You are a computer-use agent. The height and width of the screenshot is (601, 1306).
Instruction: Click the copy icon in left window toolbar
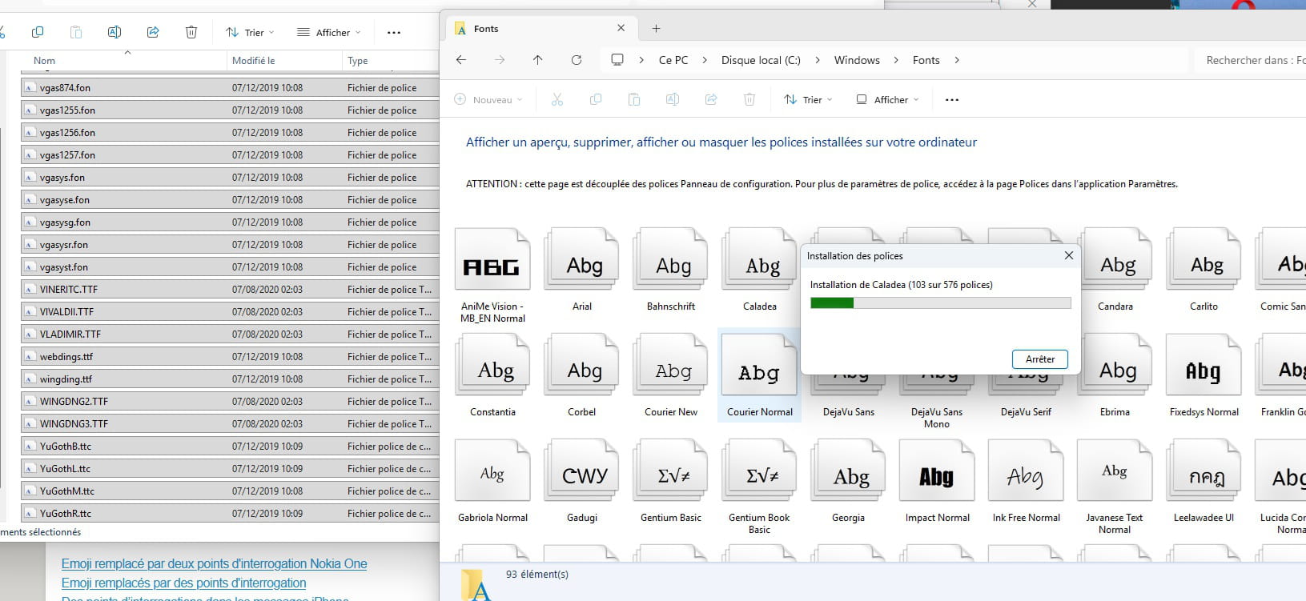point(38,32)
